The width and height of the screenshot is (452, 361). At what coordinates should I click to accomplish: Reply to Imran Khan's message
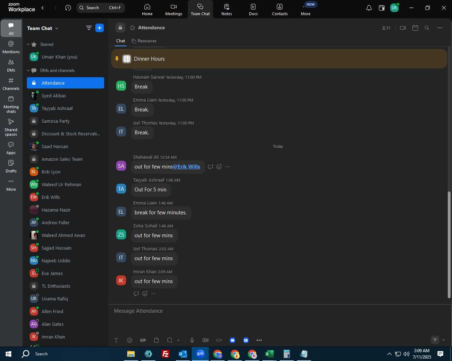pyautogui.click(x=136, y=294)
